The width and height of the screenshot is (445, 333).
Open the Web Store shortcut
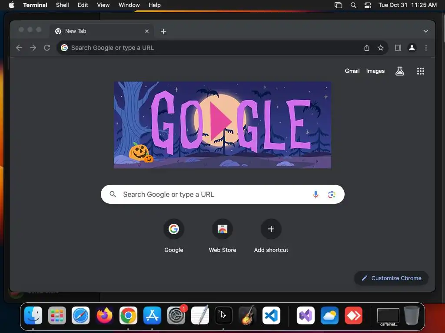click(222, 235)
